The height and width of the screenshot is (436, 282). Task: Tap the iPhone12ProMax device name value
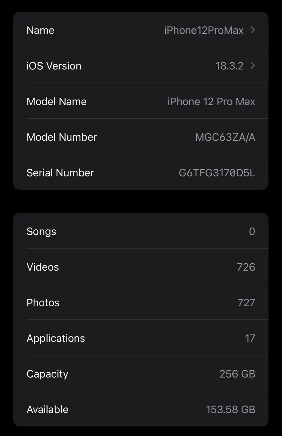pyautogui.click(x=204, y=30)
